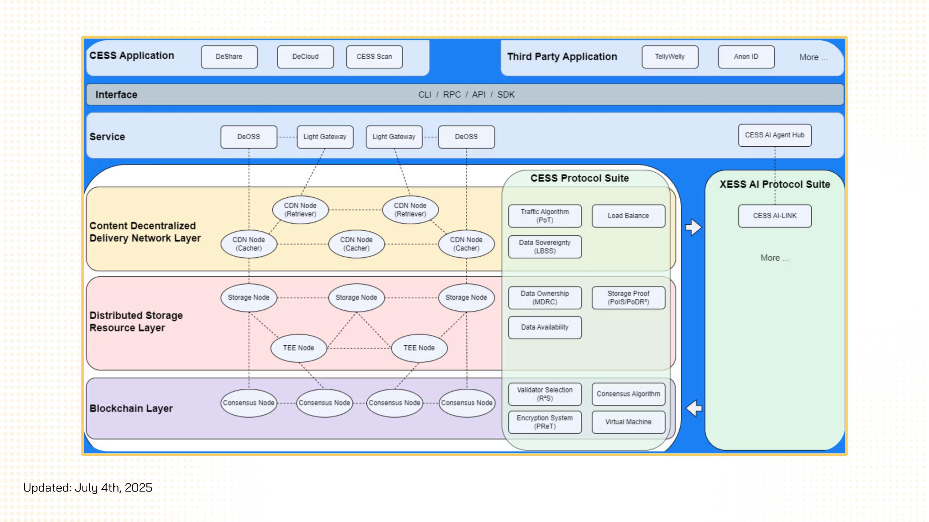This screenshot has height=522, width=929.
Task: Click the Distributed Storage Resource Layer label
Action: click(x=136, y=322)
